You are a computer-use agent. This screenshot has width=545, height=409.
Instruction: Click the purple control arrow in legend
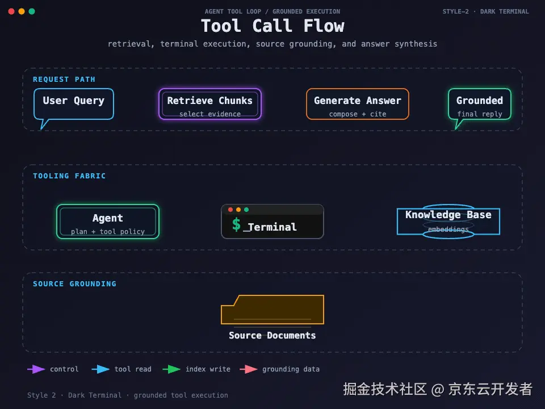click(36, 369)
